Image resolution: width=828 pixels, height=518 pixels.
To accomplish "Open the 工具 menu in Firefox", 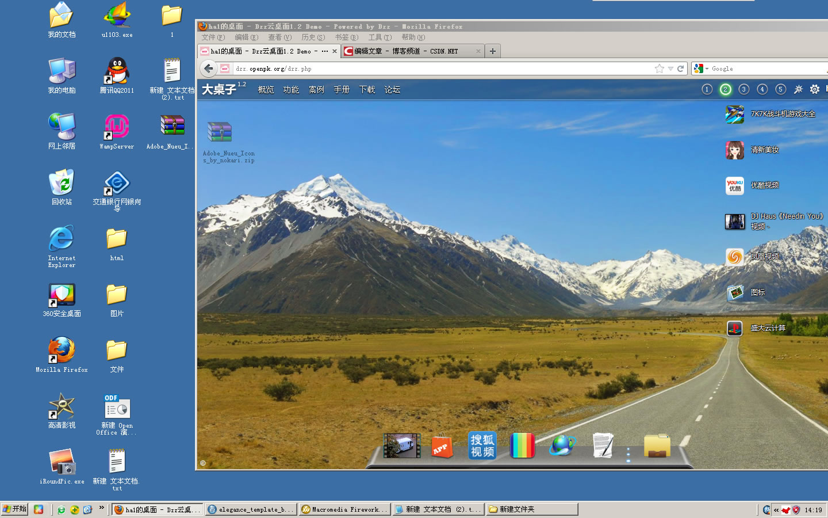I will (x=380, y=37).
